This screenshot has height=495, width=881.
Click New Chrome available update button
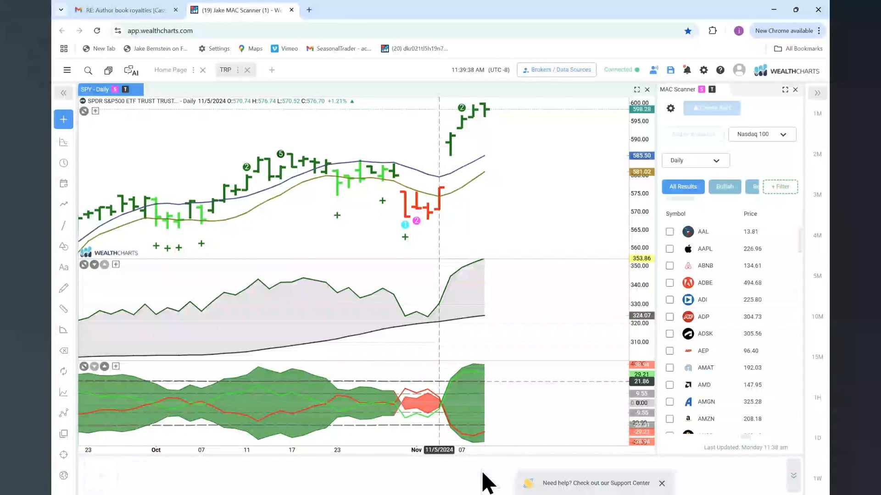[x=787, y=31]
